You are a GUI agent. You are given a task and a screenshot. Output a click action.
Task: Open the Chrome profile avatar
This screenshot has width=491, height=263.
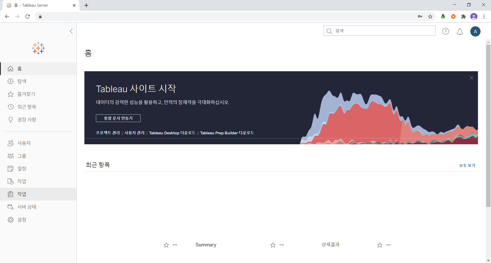(x=474, y=17)
